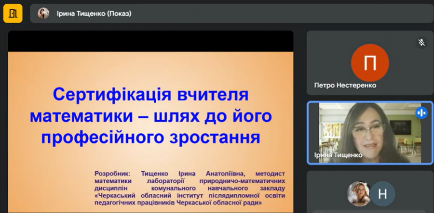
Task: Click the name label Ірина Тищенко on video
Action: coord(338,155)
